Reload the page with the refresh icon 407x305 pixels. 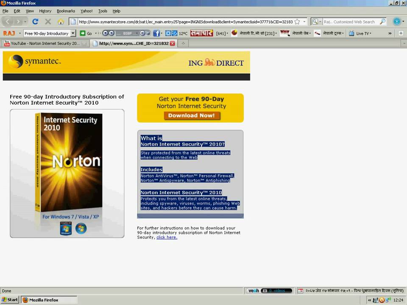(x=35, y=22)
